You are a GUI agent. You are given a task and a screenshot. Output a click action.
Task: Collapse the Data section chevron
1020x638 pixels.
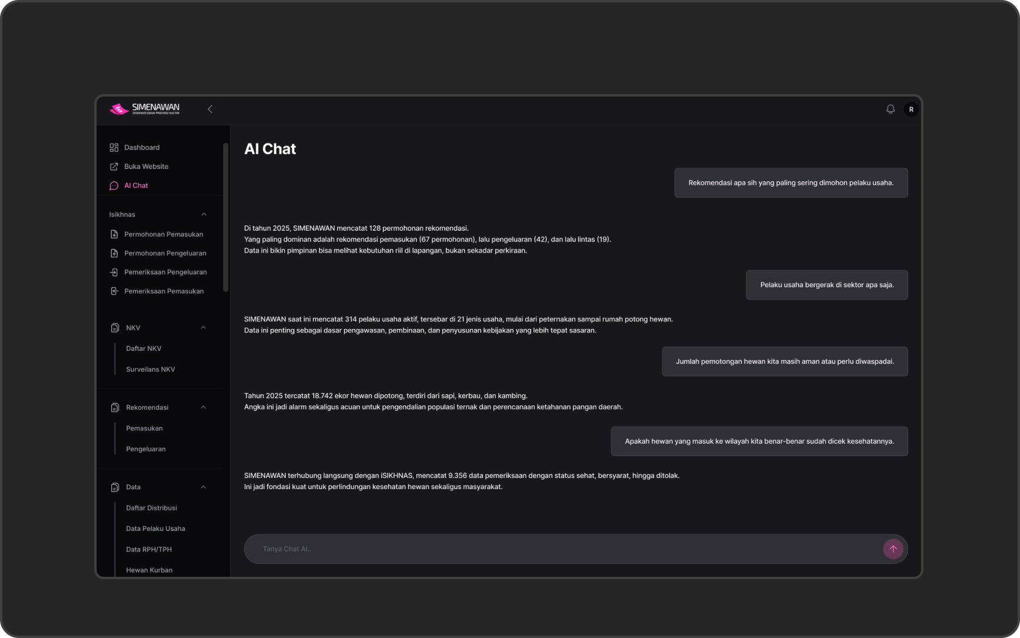pyautogui.click(x=203, y=487)
